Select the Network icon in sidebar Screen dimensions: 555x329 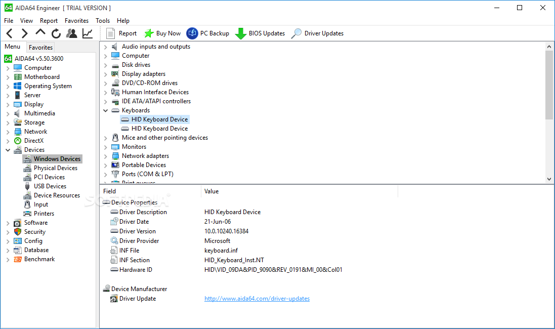[17, 132]
